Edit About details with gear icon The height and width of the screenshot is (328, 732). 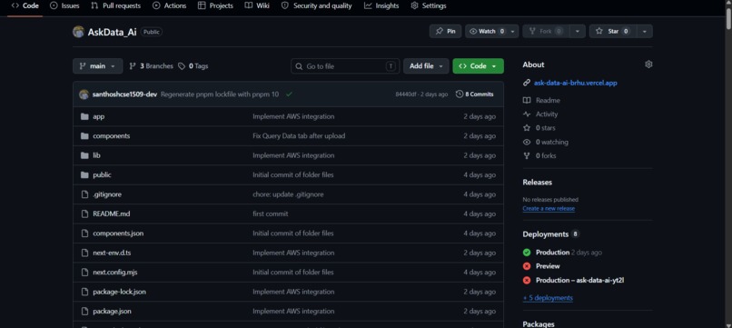click(x=648, y=65)
